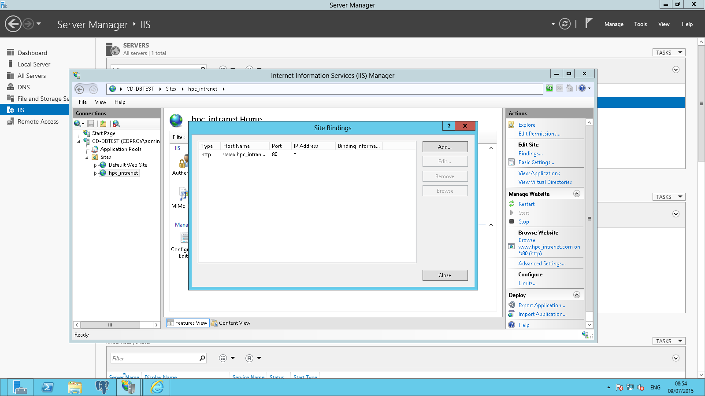Click the Binding Information column header

click(x=359, y=146)
